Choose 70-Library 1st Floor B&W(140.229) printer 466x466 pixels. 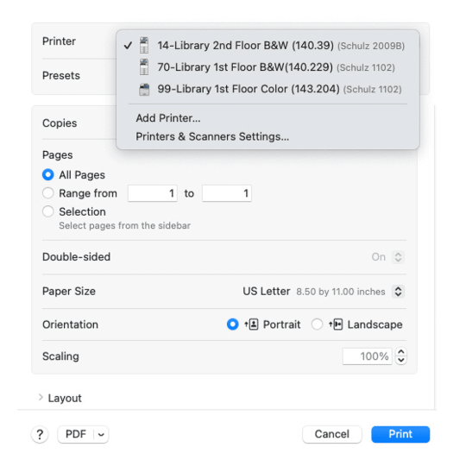click(x=268, y=67)
